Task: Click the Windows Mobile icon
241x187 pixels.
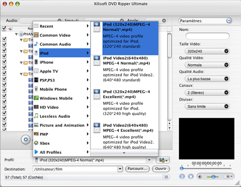Action: (36, 98)
